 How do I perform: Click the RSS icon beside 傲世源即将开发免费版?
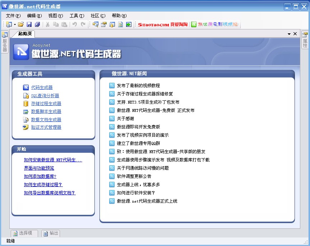point(112,127)
